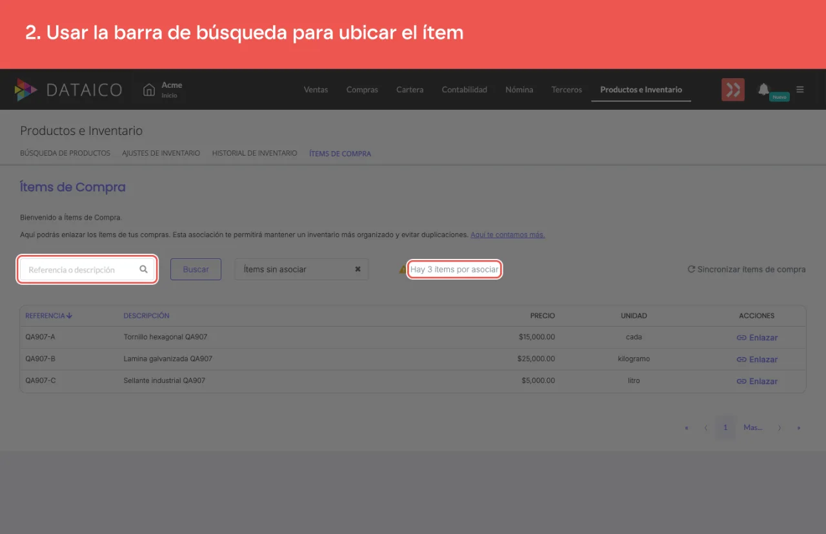The image size is (826, 534).
Task: Open the Aquí te contamos más link
Action: (x=507, y=235)
